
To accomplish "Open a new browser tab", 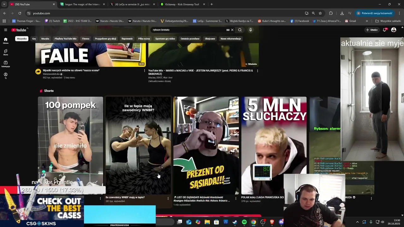I will click(211, 4).
